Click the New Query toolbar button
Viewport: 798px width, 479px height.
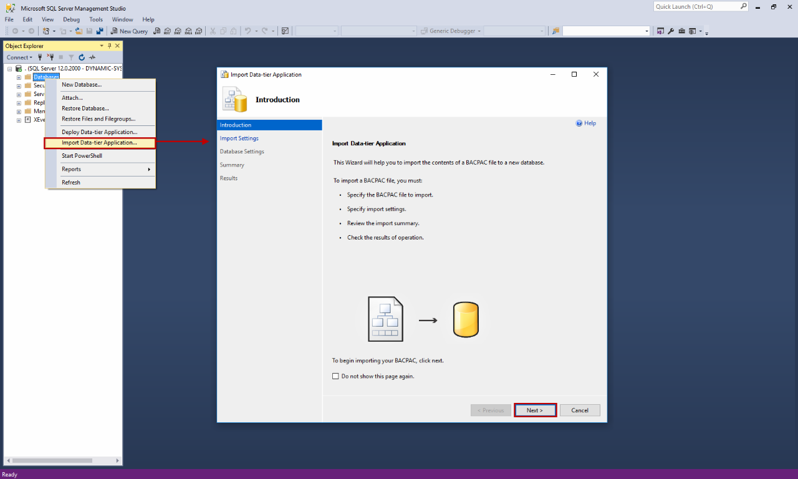pos(129,31)
